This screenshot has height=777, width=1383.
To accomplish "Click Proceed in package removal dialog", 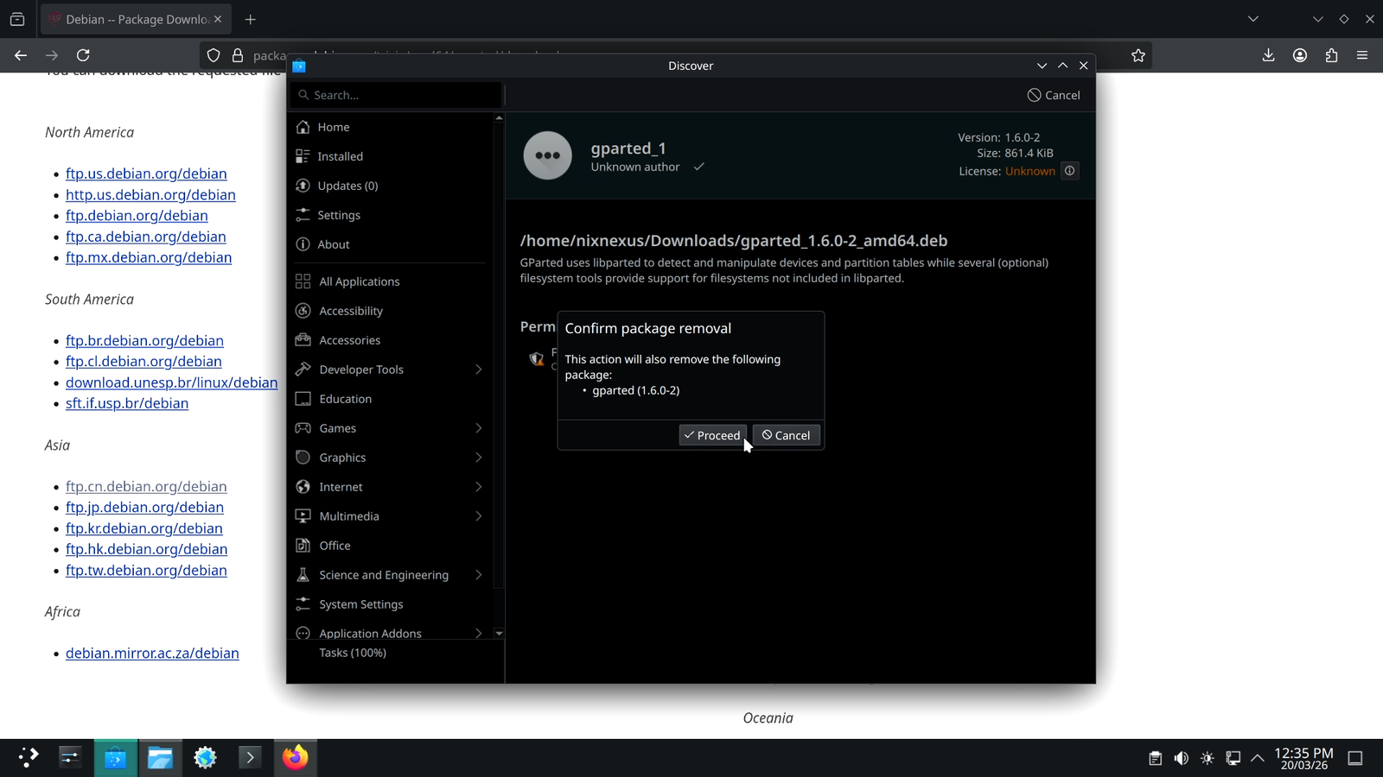I will [712, 435].
